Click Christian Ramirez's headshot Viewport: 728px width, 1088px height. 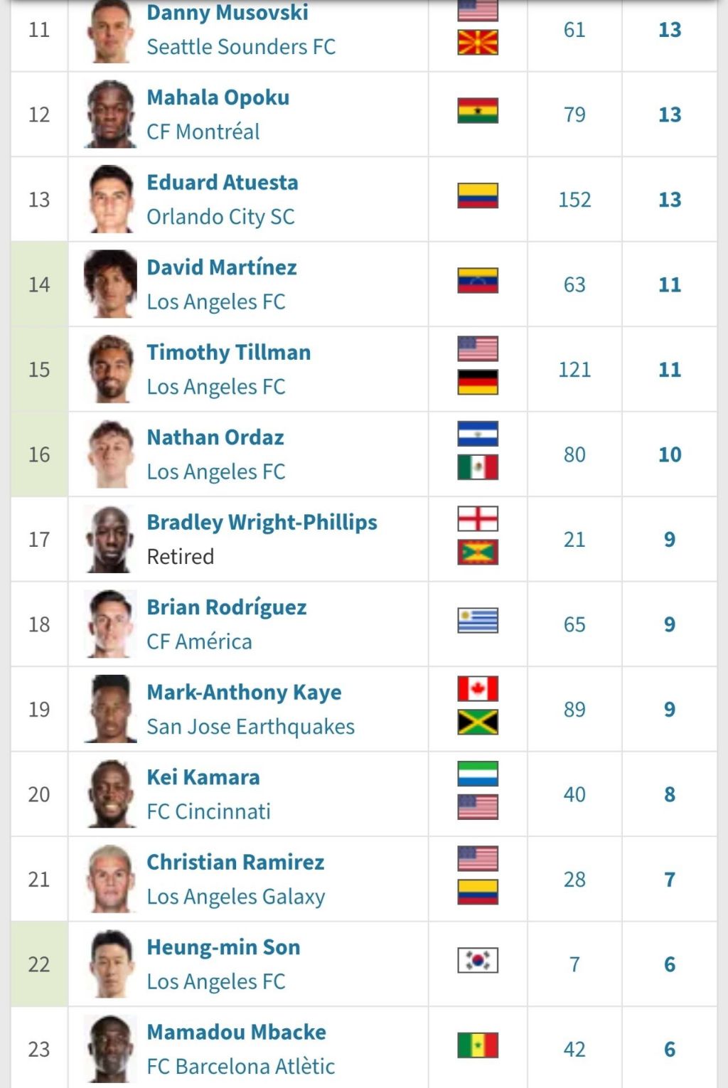pos(110,879)
